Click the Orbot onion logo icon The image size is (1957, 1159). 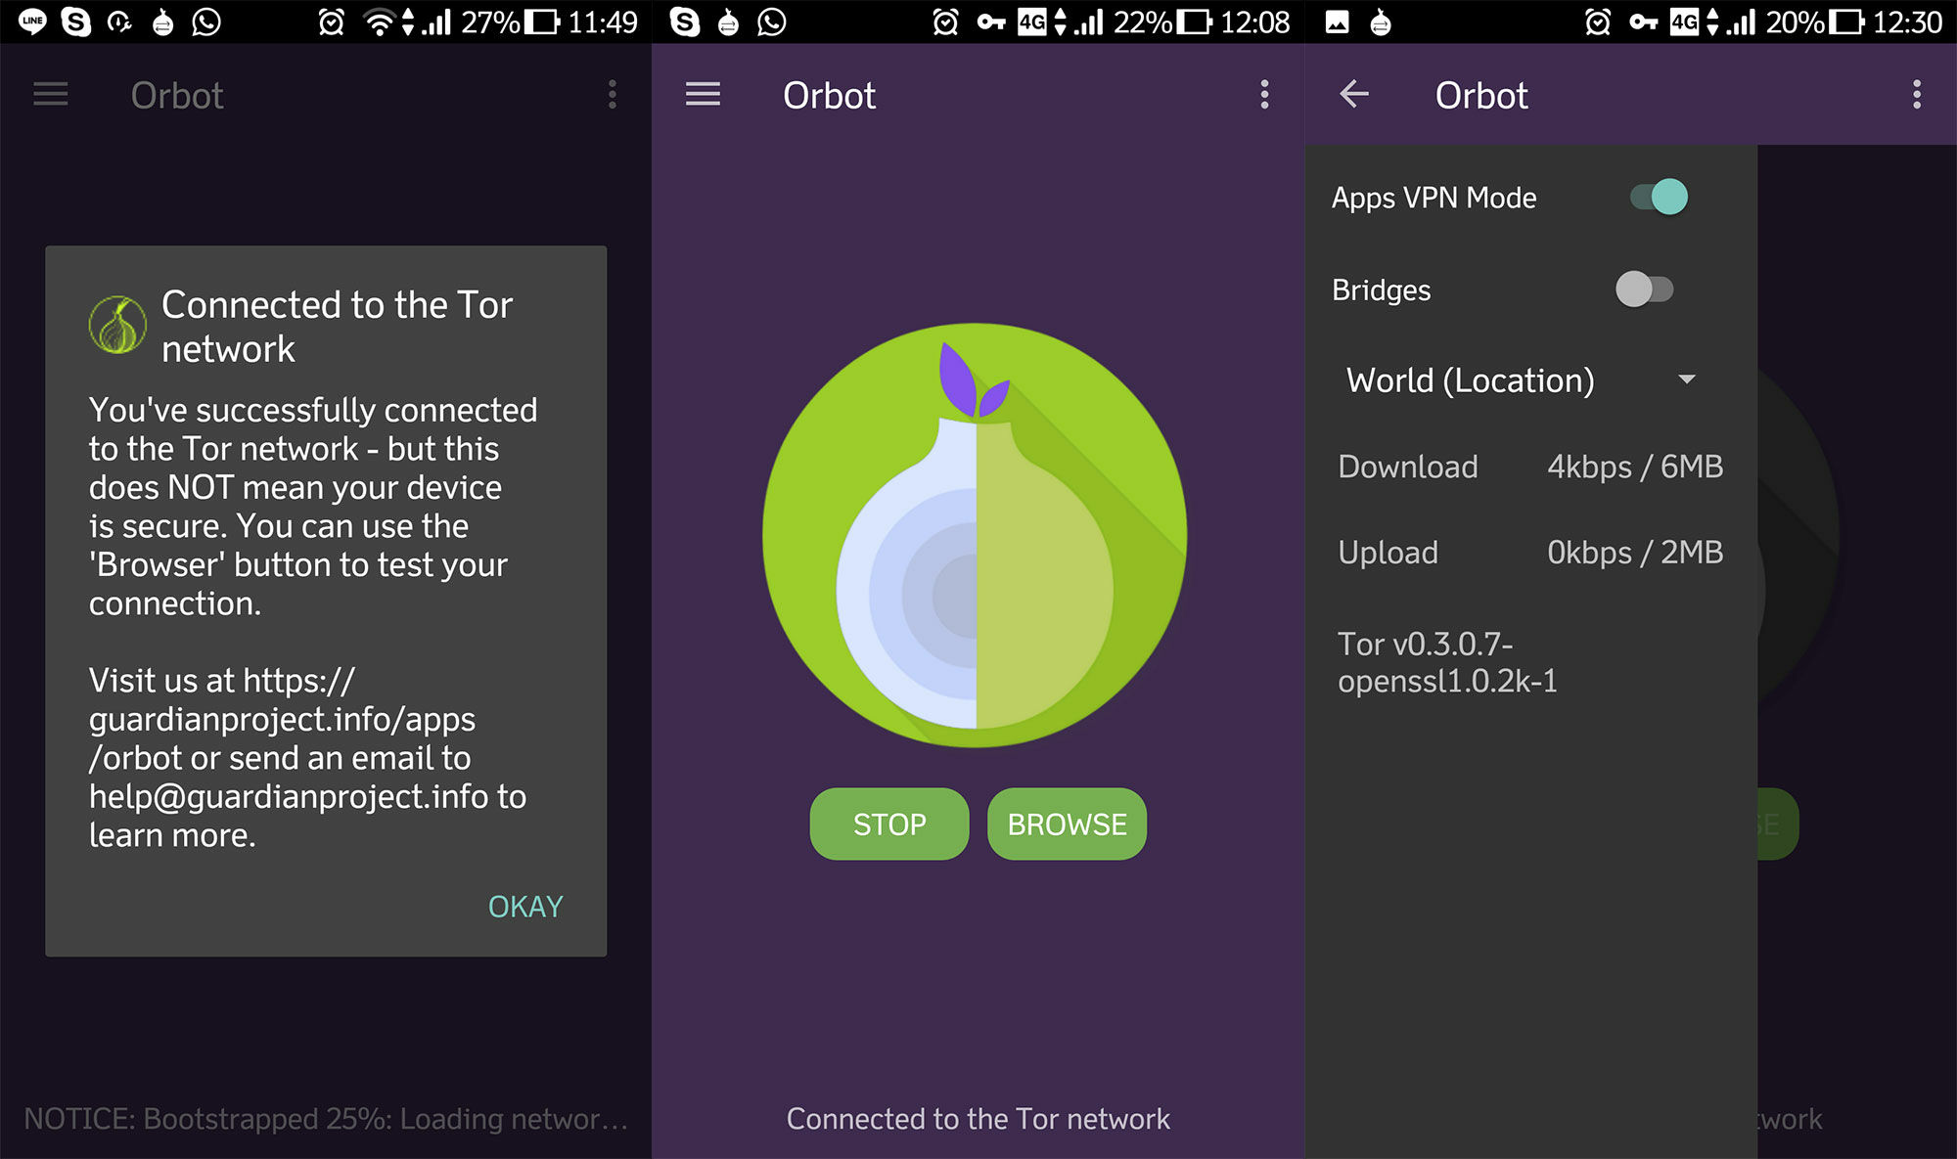click(x=976, y=552)
